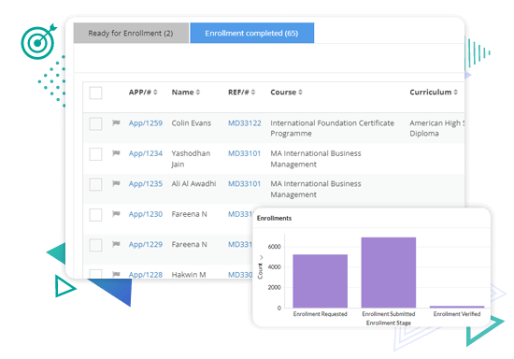Click the name Ali Al Awadhi

click(193, 184)
